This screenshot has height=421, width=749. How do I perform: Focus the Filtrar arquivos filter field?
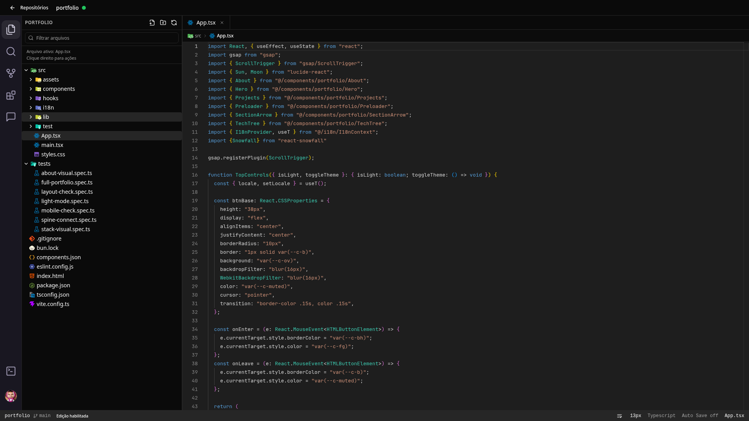tap(102, 38)
